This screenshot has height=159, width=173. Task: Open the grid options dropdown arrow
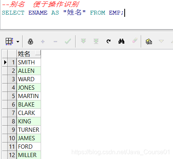(18, 42)
